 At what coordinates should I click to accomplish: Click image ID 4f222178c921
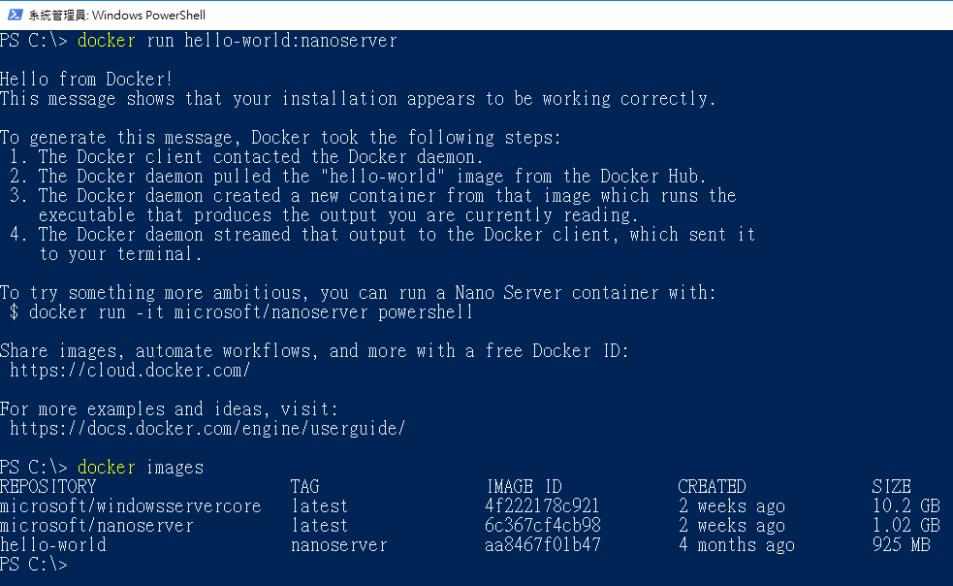tap(542, 506)
